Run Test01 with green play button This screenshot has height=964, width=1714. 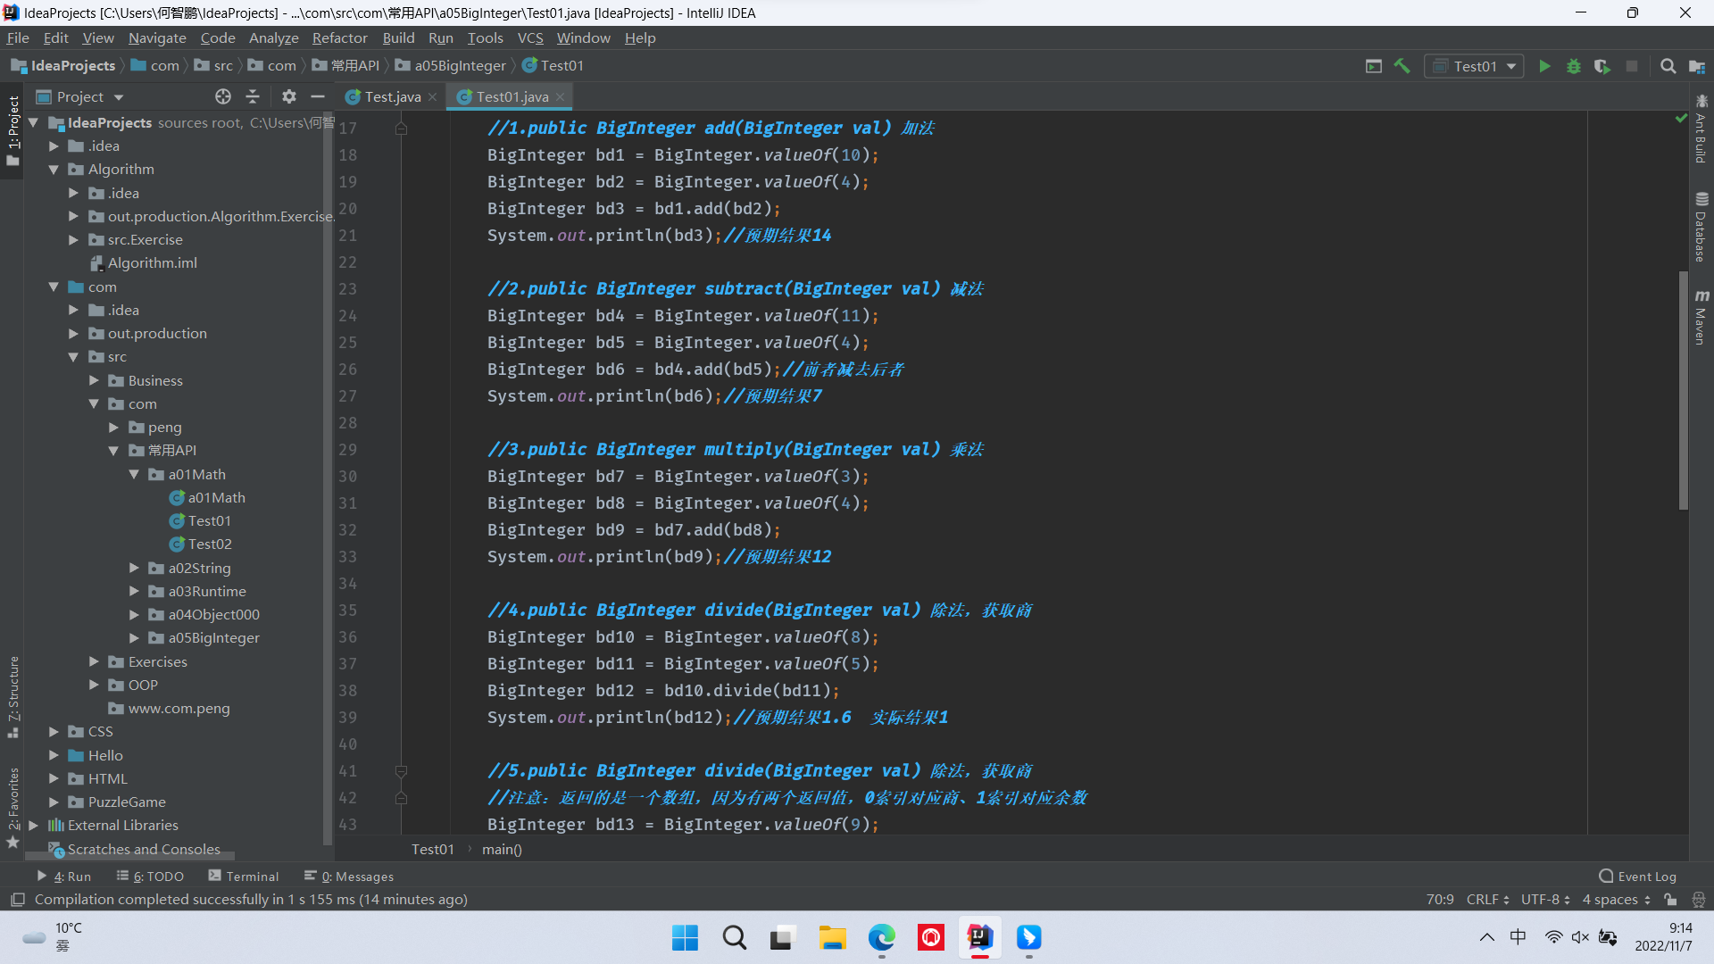(x=1544, y=66)
